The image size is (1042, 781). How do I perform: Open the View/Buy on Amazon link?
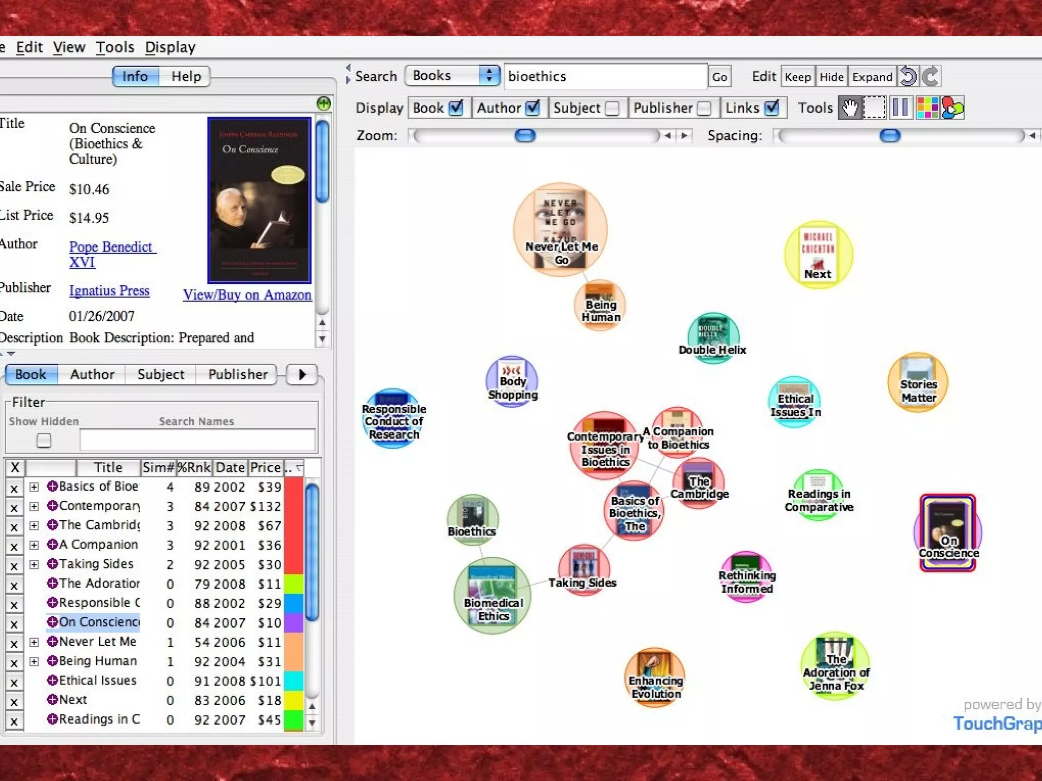click(x=247, y=295)
